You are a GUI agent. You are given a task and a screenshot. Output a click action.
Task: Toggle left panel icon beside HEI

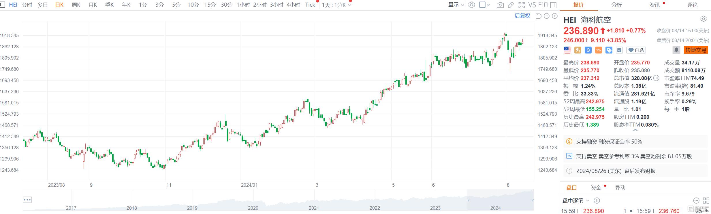coord(3,5)
